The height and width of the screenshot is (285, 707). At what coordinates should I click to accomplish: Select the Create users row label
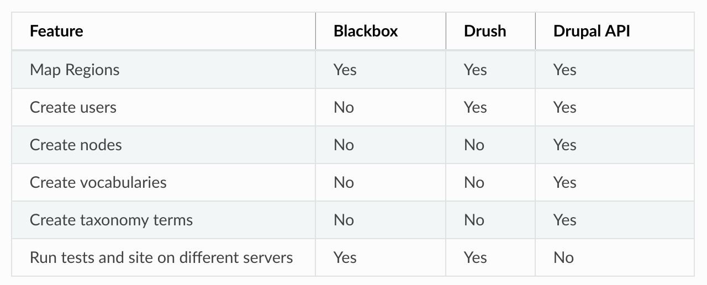click(x=73, y=107)
